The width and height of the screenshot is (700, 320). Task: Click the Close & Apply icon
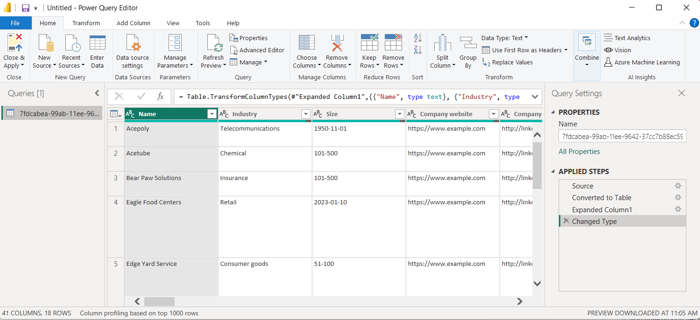(x=14, y=43)
